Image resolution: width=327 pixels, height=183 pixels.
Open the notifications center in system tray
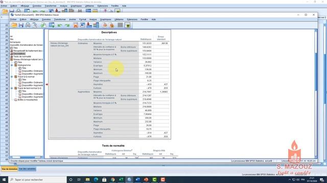[x=322, y=179]
